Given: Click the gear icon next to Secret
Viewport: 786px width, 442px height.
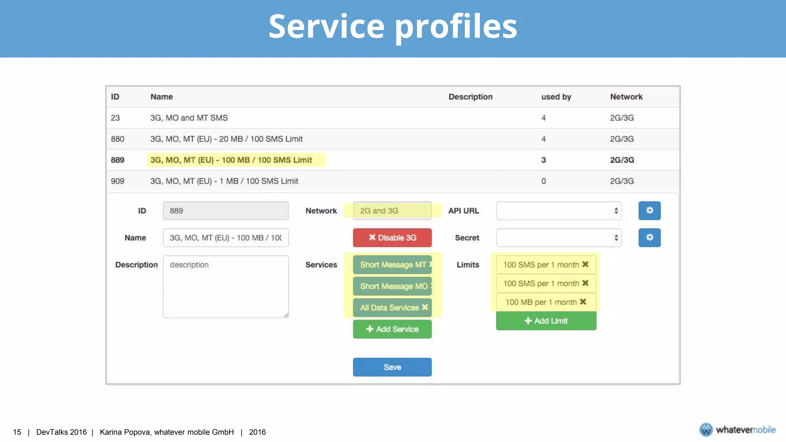Looking at the screenshot, I should pos(649,237).
